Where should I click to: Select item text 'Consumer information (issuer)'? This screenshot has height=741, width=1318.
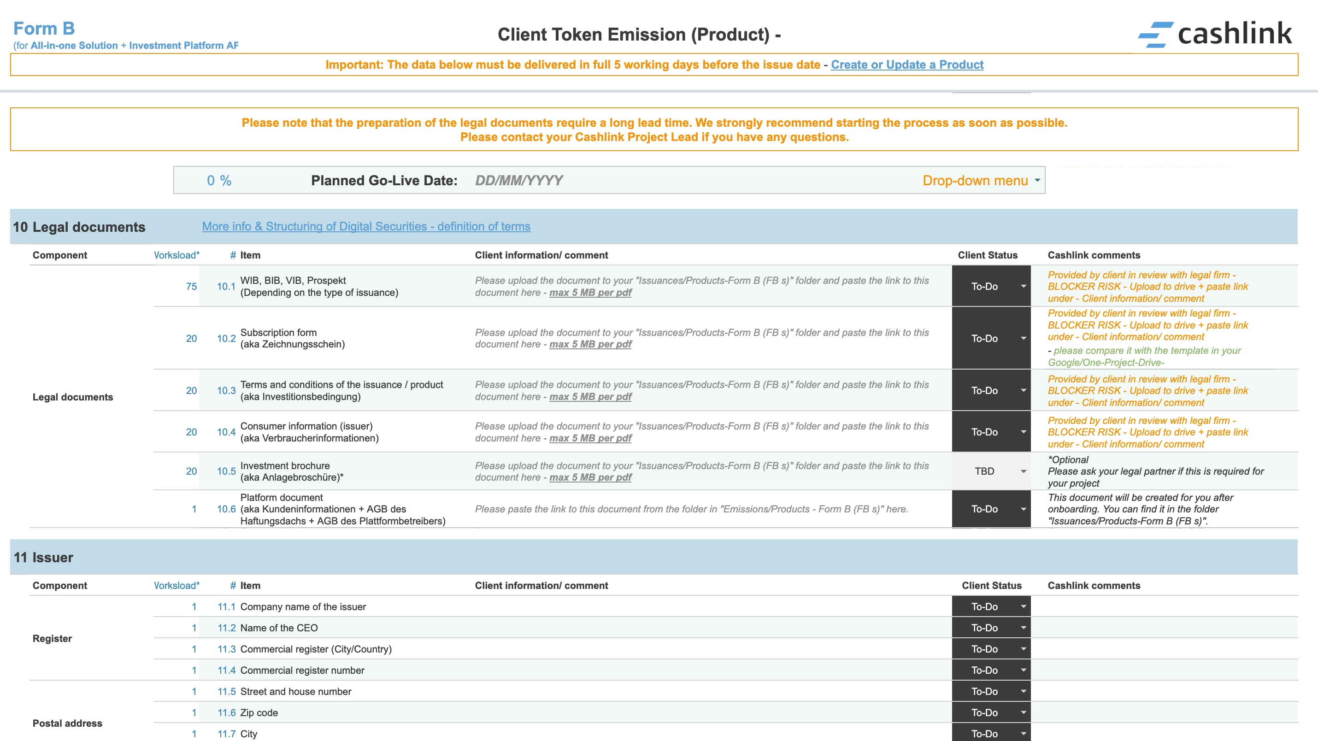pos(306,426)
